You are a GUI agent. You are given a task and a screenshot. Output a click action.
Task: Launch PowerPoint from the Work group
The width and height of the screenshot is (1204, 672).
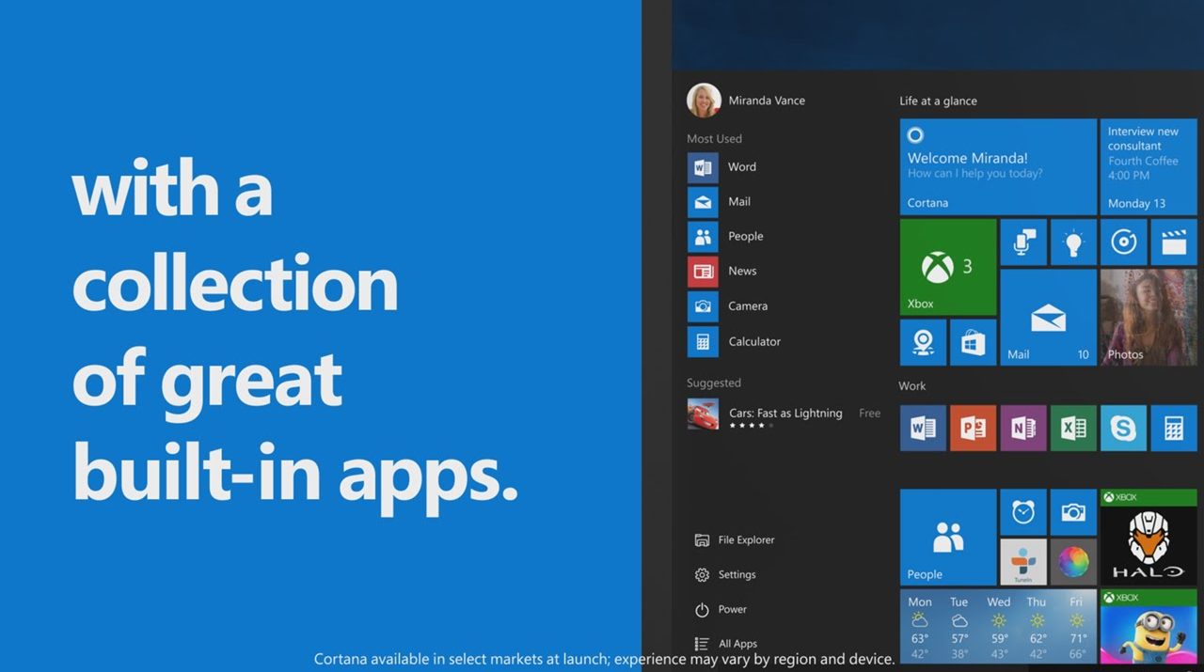[x=973, y=429]
